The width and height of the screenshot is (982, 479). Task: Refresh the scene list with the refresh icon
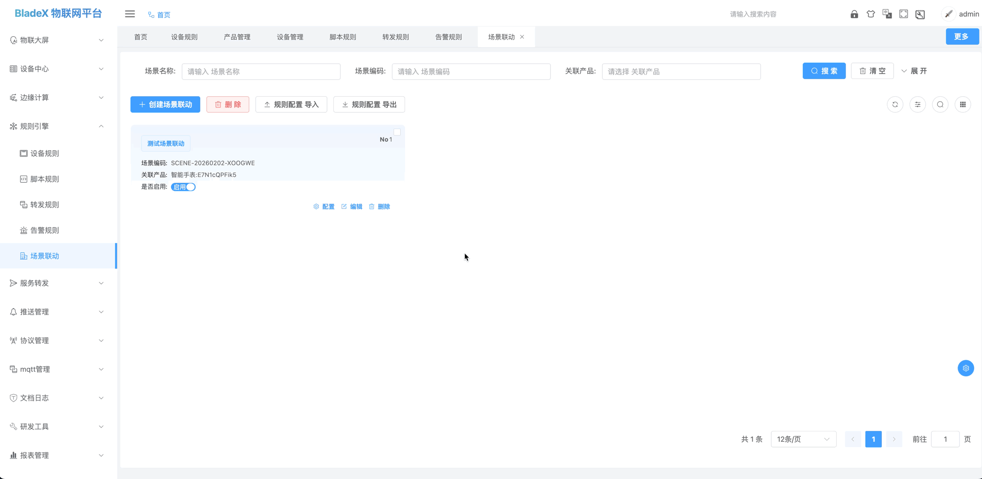tap(895, 104)
